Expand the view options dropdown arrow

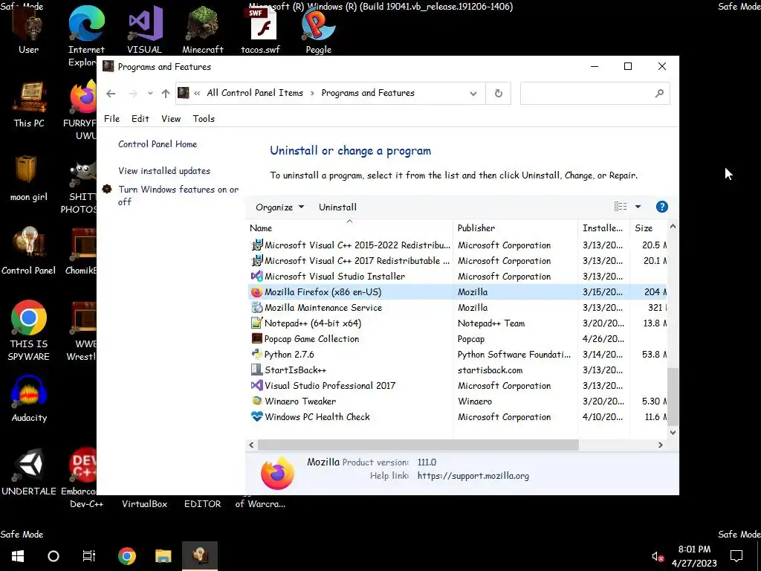coord(638,207)
